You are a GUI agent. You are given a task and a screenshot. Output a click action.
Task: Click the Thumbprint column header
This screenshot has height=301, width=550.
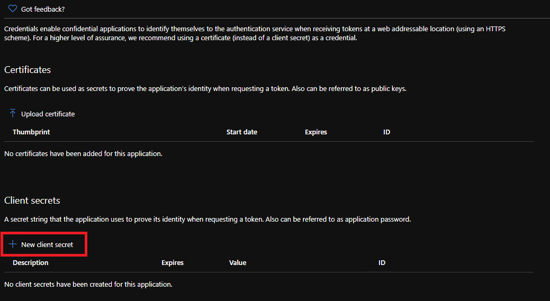tap(31, 132)
